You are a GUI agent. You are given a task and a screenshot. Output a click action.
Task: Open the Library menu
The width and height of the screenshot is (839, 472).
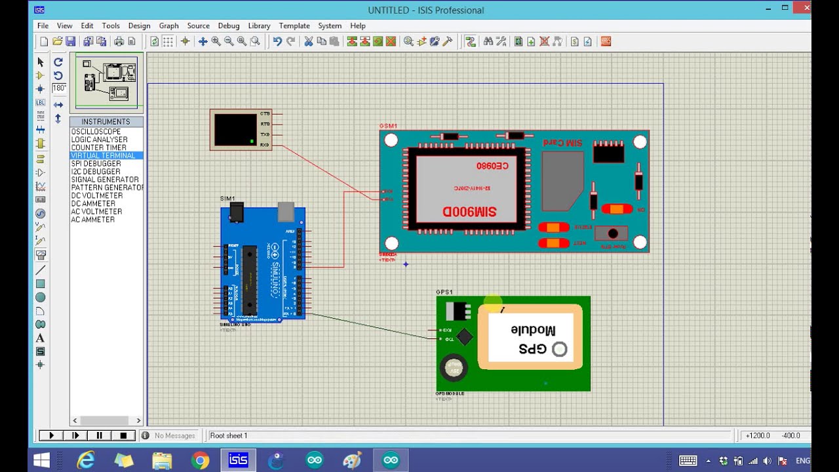pyautogui.click(x=259, y=26)
